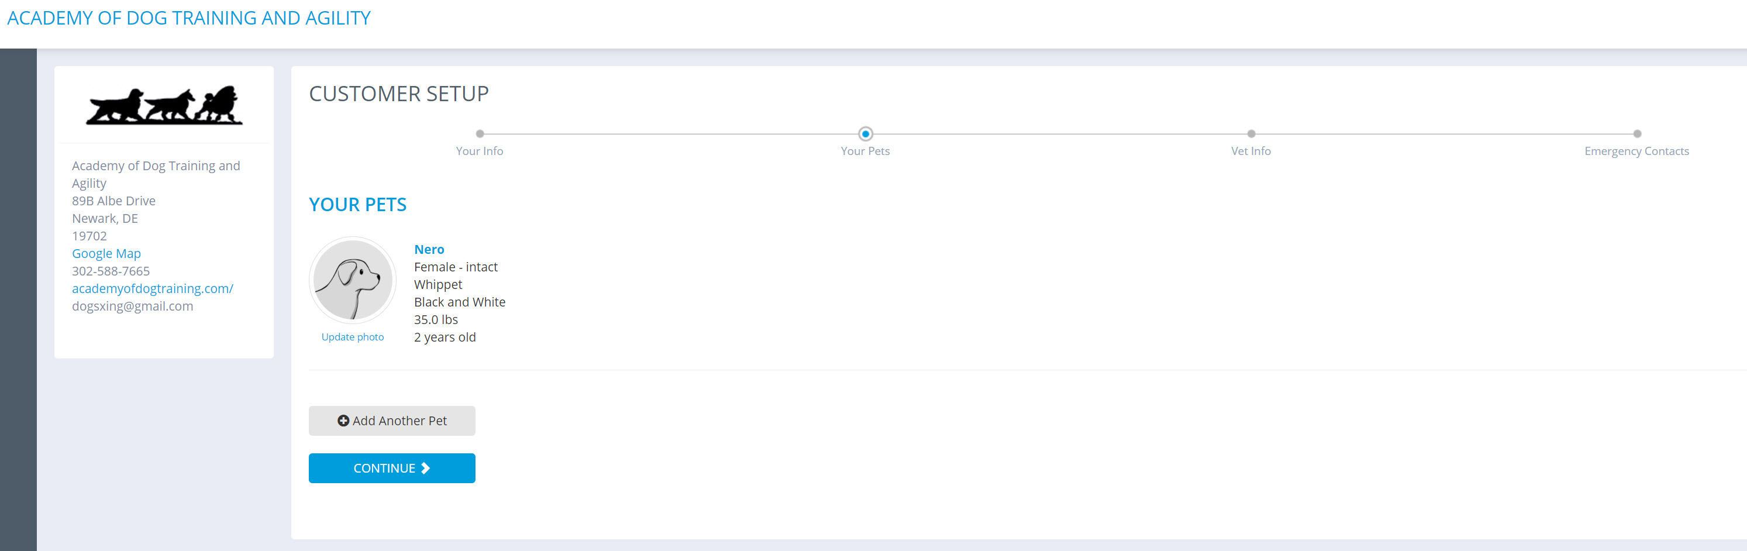
Task: Click Nero's dog placeholder photo
Action: pyautogui.click(x=353, y=280)
